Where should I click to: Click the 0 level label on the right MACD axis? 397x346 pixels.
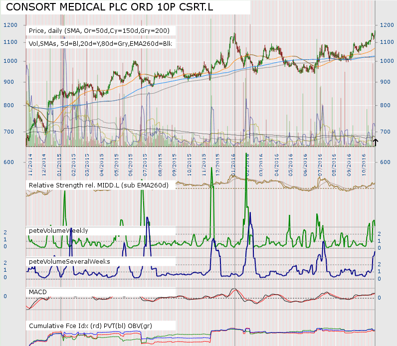tap(379, 298)
